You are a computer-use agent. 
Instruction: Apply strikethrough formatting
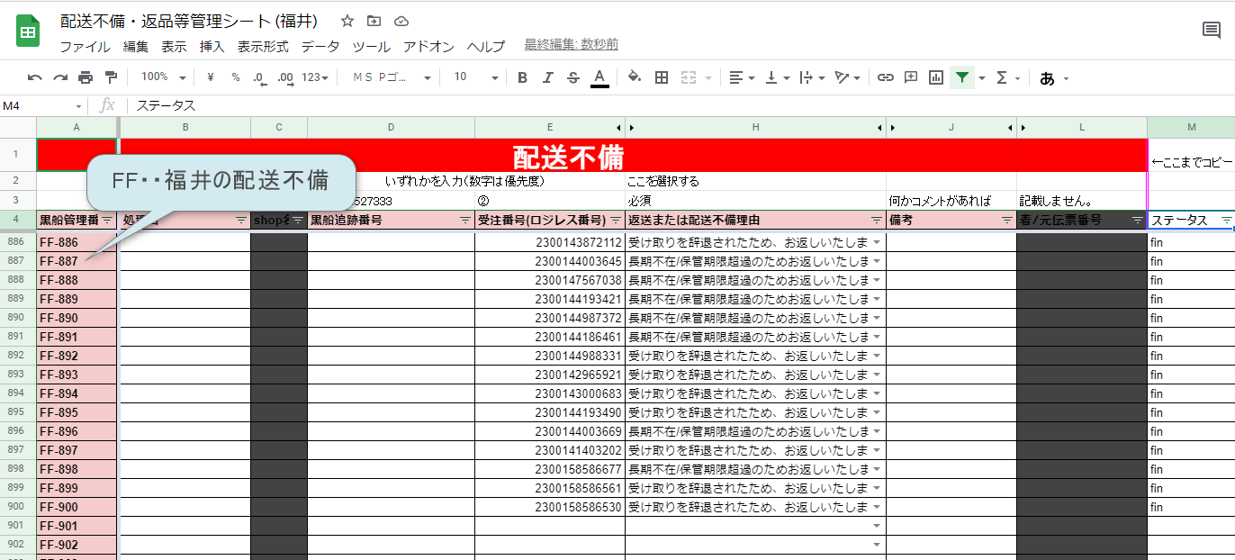click(x=573, y=77)
